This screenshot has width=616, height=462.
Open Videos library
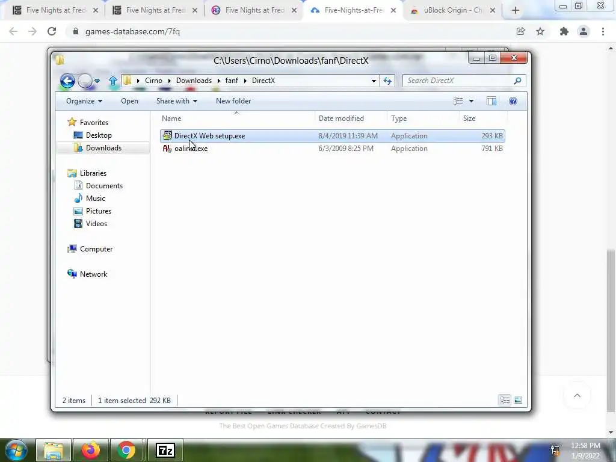[96, 224]
